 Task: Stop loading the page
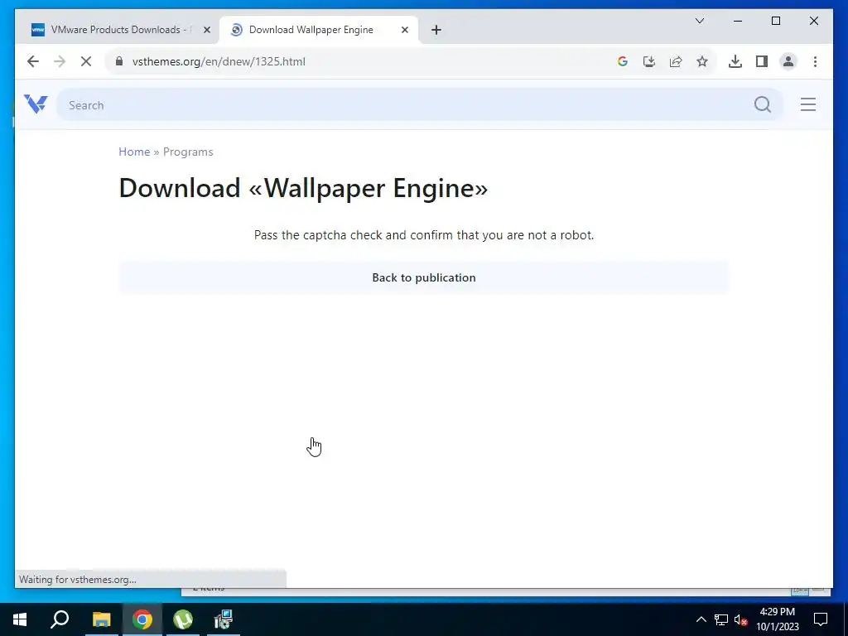point(86,61)
